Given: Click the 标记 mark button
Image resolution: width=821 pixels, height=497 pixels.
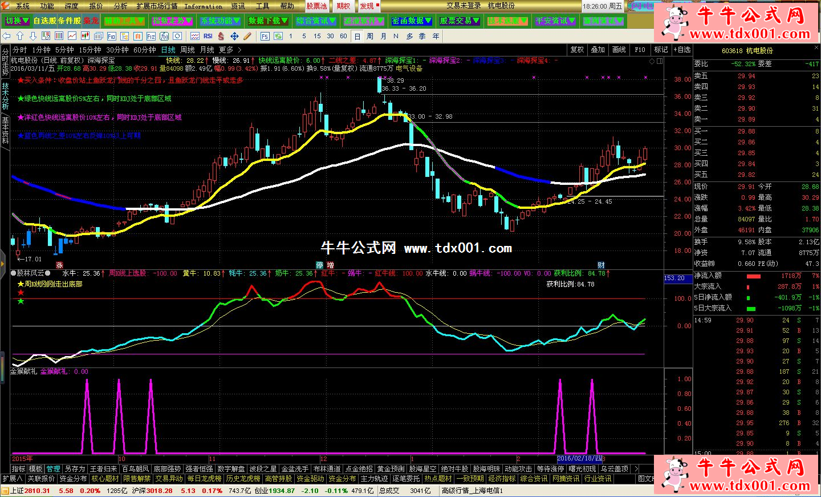Looking at the screenshot, I should 661,50.
